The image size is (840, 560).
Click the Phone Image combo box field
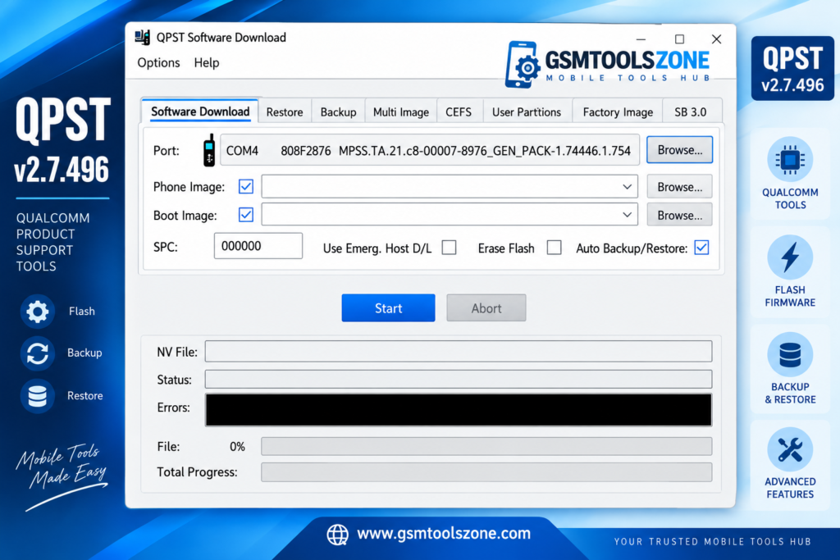pos(450,187)
